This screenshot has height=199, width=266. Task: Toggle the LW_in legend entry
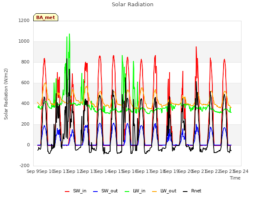pos(135,191)
